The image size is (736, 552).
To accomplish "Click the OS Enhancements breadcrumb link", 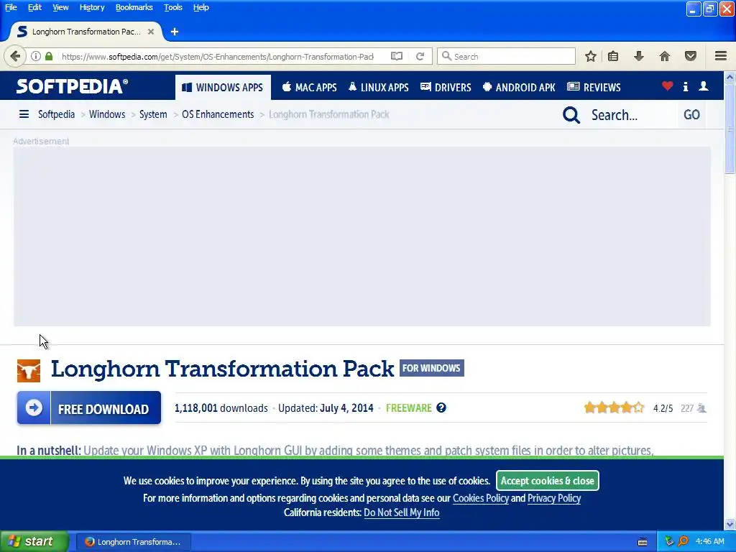I will [x=218, y=114].
